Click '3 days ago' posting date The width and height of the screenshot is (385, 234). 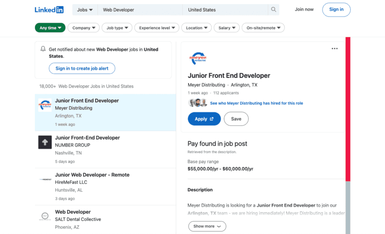point(65,199)
